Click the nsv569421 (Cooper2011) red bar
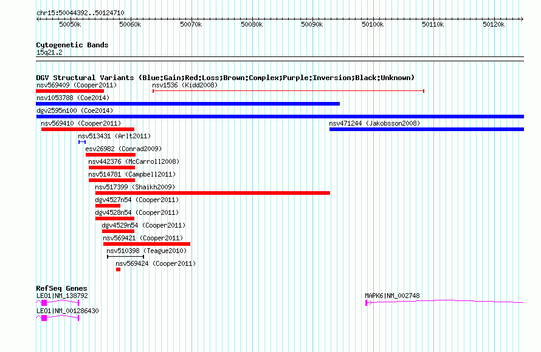This screenshot has width=541, height=352. pyautogui.click(x=146, y=244)
